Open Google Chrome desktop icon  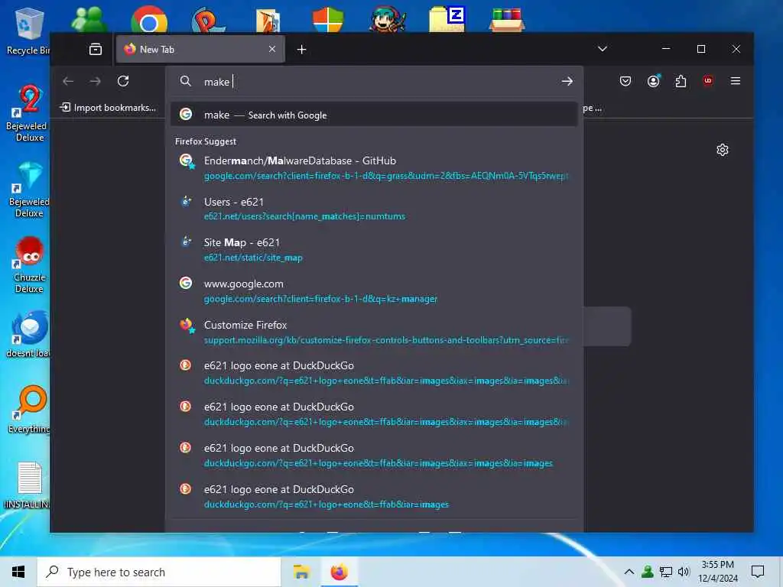click(149, 20)
